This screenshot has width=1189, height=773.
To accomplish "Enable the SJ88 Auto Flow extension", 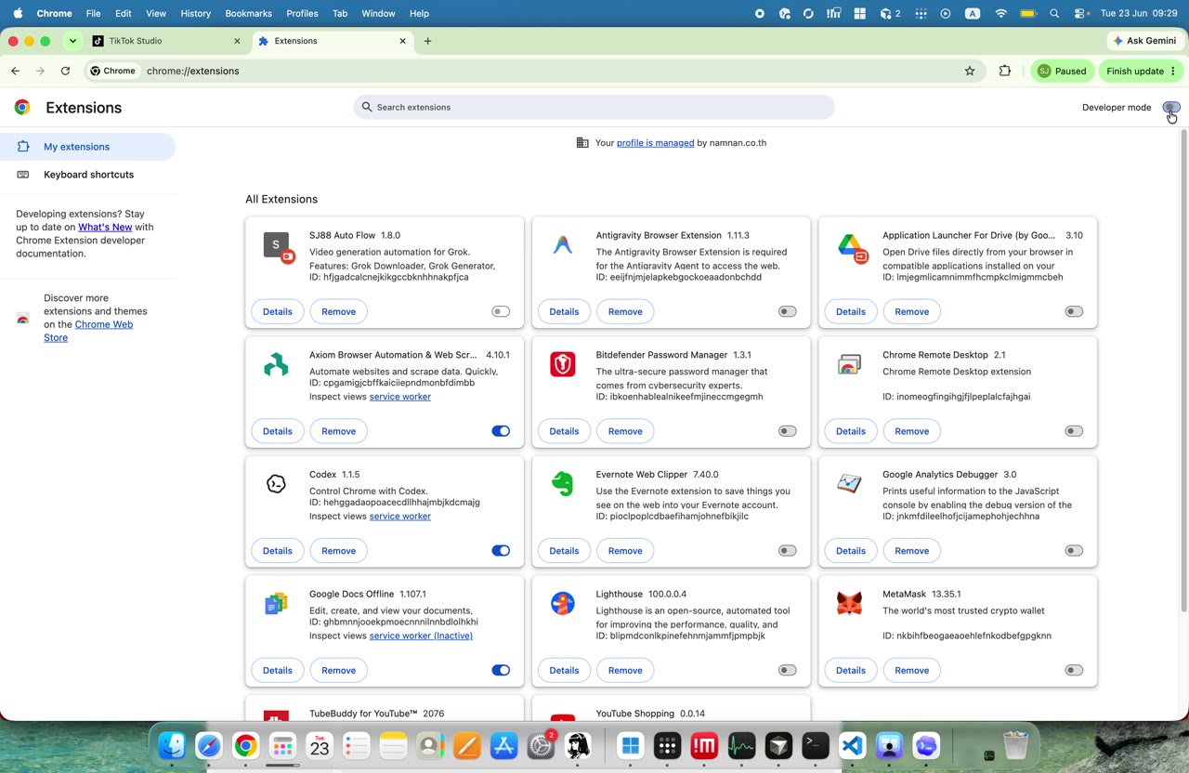I will 501,311.
